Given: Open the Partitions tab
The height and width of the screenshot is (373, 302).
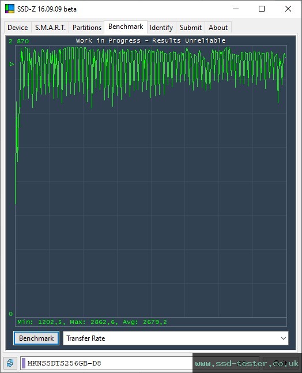Looking at the screenshot, I should 87,28.
